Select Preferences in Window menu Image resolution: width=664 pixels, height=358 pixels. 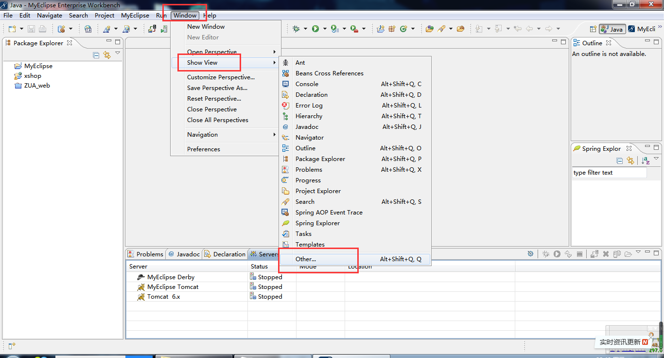[204, 149]
